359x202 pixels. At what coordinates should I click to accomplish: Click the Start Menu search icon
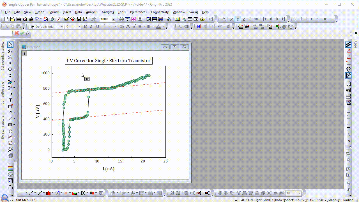4,197
